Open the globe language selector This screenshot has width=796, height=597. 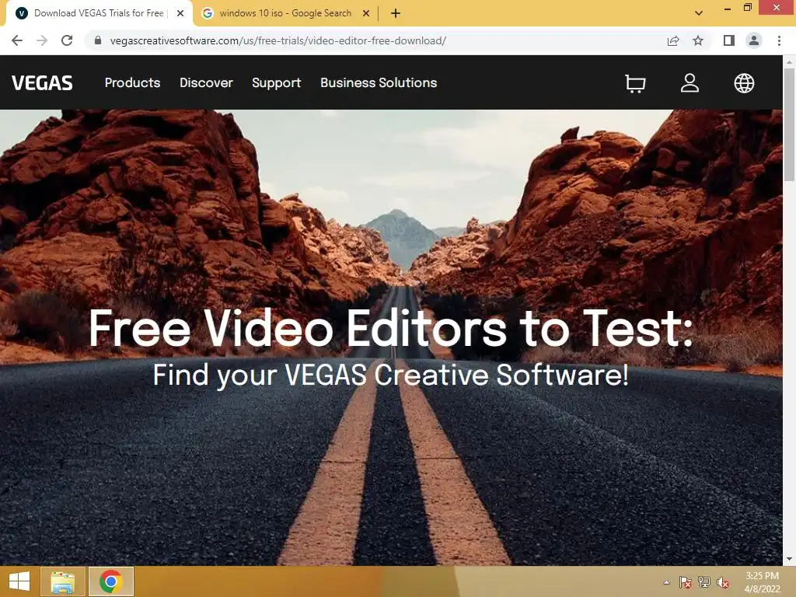click(744, 83)
